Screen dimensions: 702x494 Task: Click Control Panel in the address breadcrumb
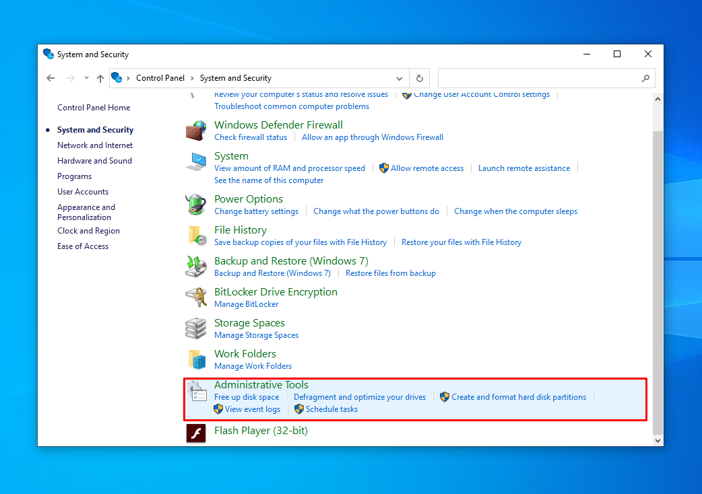point(160,78)
